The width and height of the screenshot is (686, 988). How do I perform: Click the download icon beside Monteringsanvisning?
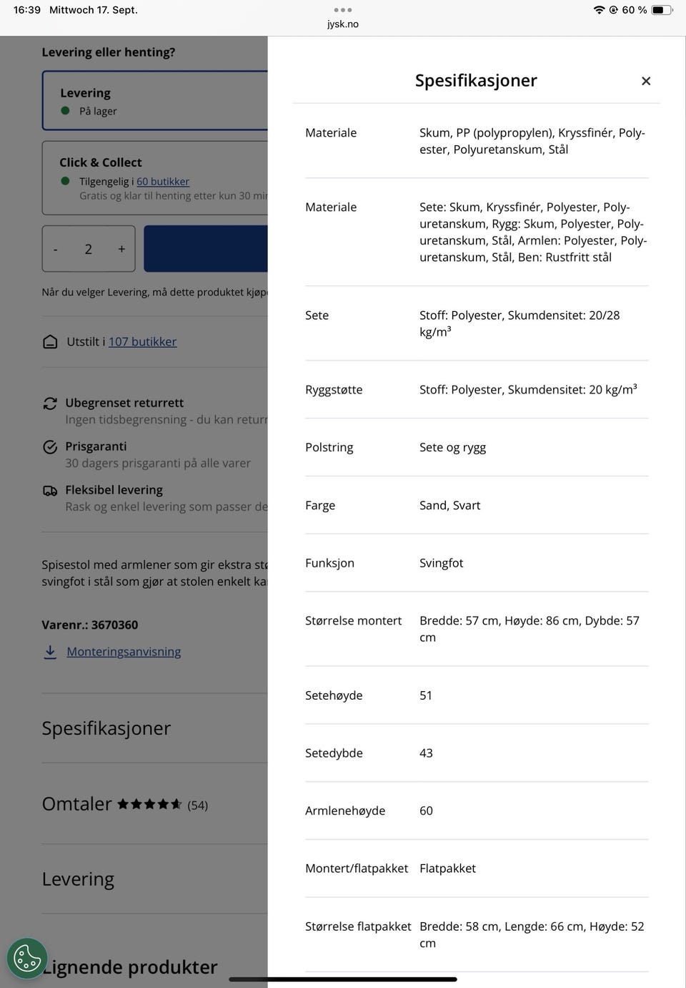50,652
